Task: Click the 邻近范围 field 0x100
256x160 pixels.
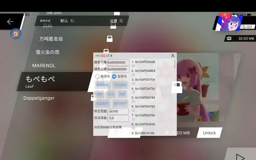Action: point(118,111)
